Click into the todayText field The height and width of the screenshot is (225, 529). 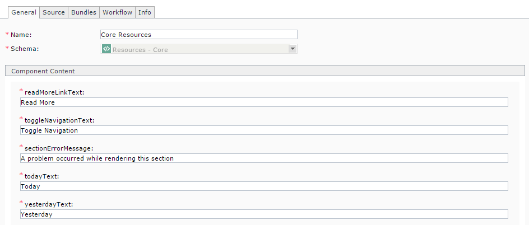coord(263,186)
